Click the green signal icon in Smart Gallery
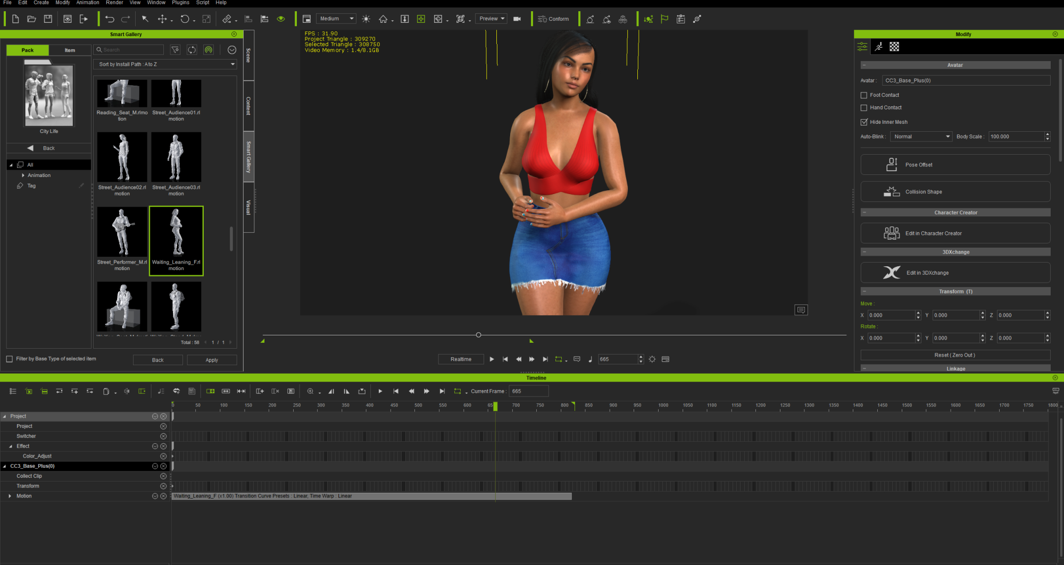The width and height of the screenshot is (1064, 565). pos(209,50)
